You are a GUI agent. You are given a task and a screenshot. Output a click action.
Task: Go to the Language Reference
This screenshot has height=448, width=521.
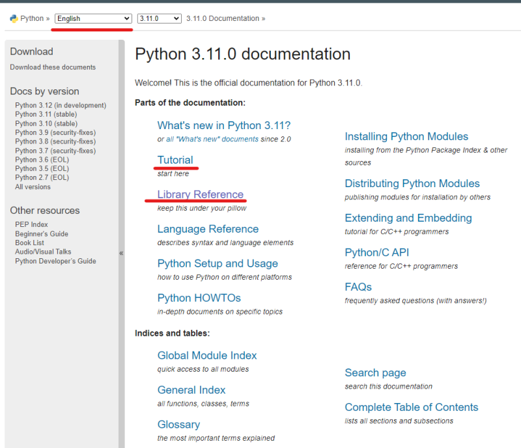208,229
